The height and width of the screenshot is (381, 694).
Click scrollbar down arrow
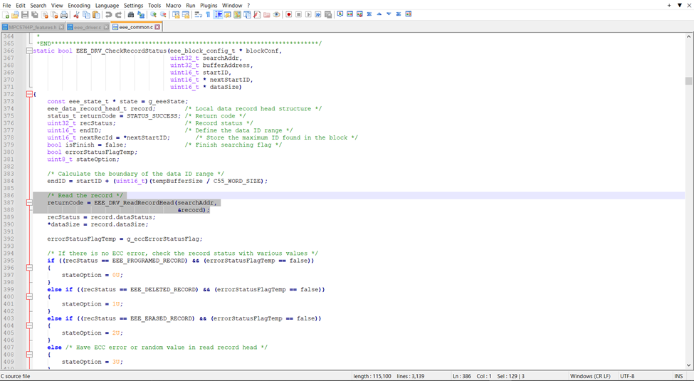coord(688,365)
